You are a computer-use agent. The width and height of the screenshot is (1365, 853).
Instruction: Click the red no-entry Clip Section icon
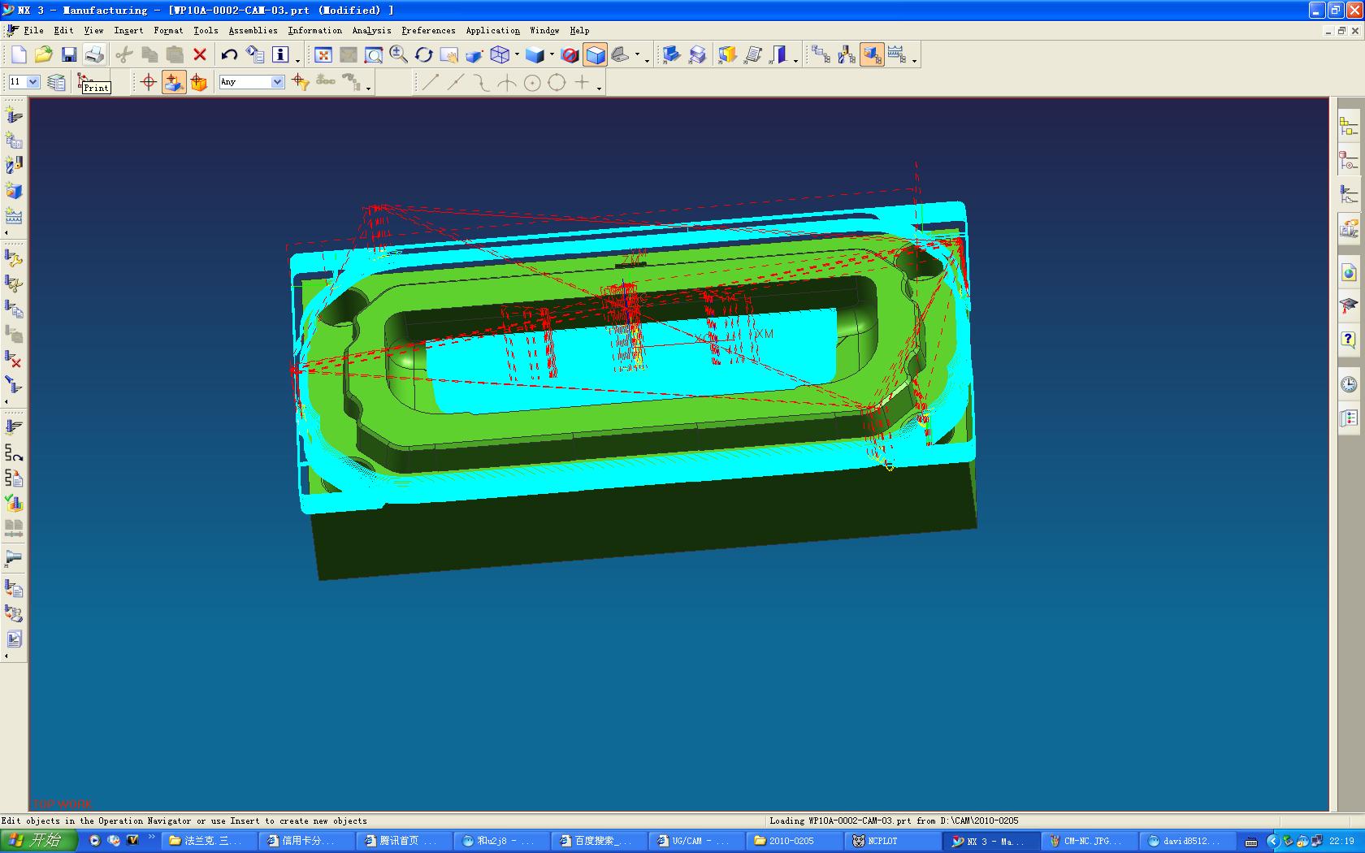(570, 54)
